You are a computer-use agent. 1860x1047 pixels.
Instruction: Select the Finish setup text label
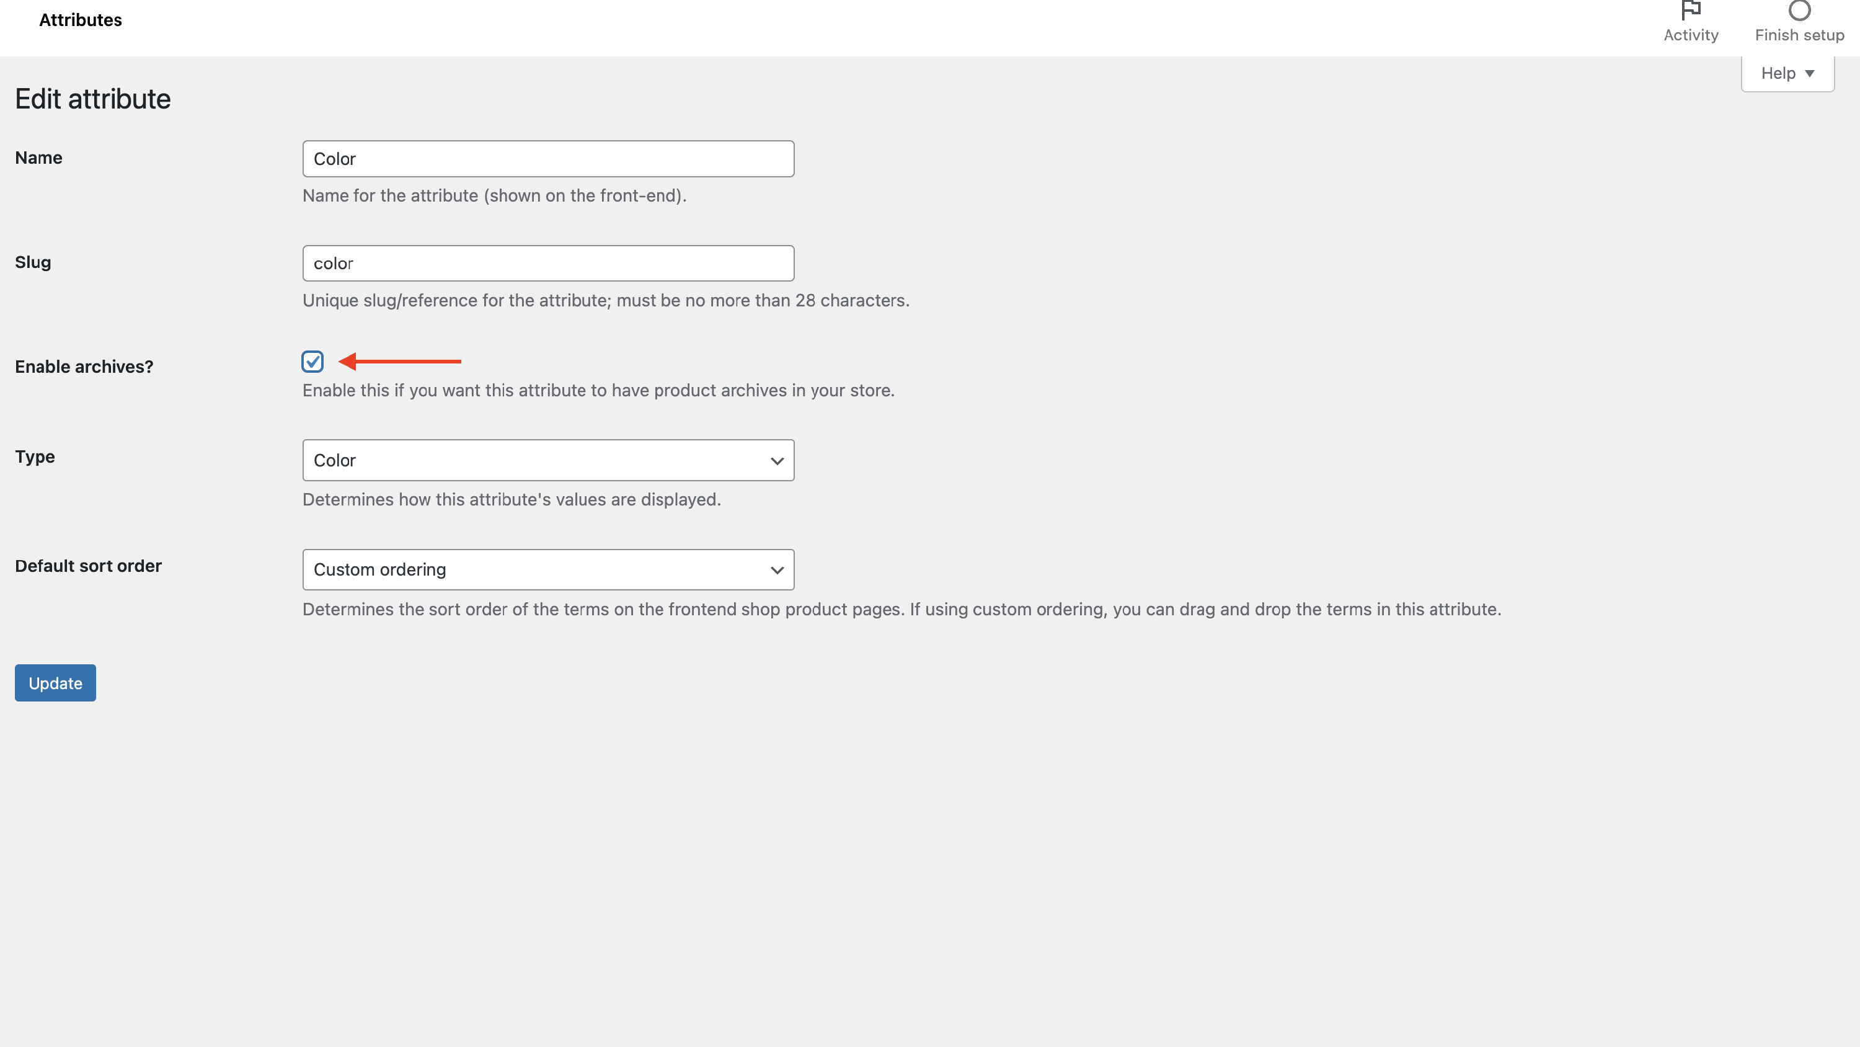(x=1799, y=35)
